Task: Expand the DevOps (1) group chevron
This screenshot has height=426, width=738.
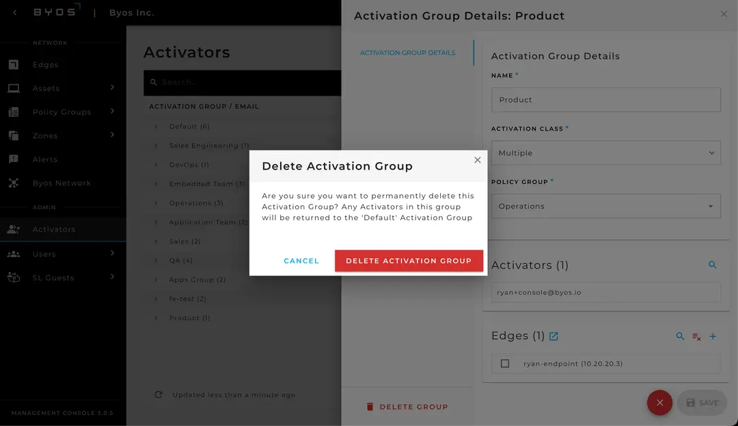Action: click(156, 165)
